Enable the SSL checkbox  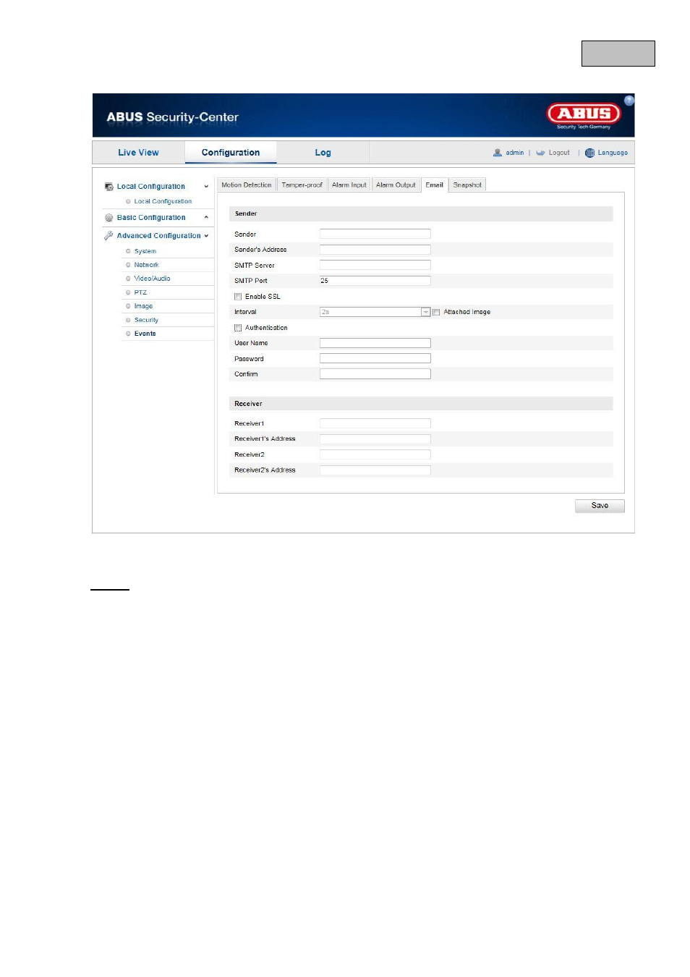(238, 297)
